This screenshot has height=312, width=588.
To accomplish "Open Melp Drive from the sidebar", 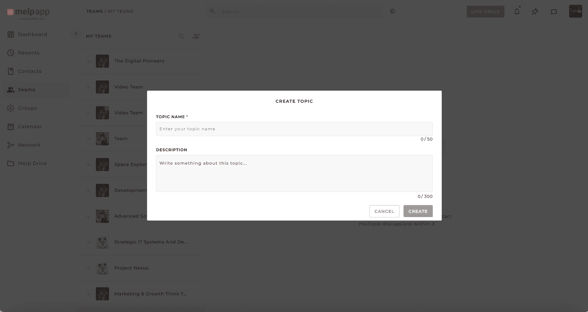I will (x=32, y=163).
